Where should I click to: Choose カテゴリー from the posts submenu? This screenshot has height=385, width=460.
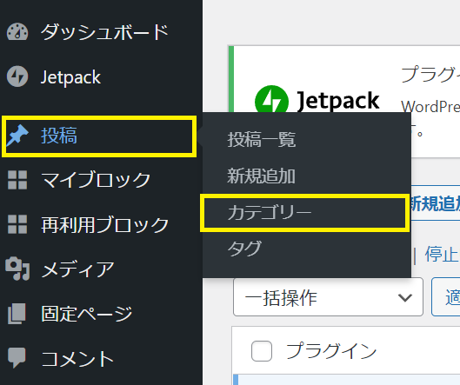pyautogui.click(x=269, y=212)
